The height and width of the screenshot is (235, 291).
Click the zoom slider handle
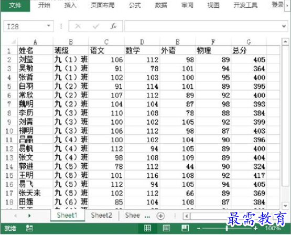pyautogui.click(x=227, y=228)
